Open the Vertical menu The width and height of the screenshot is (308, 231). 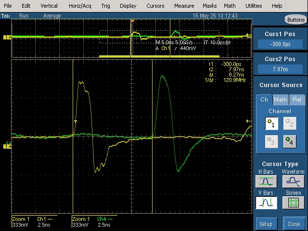[x=49, y=6]
